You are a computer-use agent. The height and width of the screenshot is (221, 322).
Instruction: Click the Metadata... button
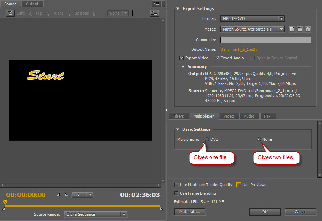[190, 212]
